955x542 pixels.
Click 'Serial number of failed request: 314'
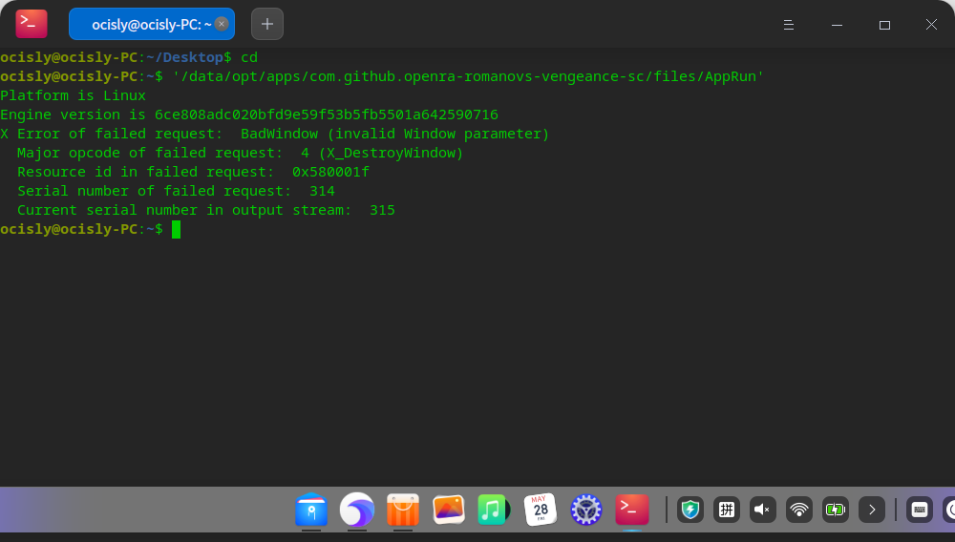pos(176,191)
